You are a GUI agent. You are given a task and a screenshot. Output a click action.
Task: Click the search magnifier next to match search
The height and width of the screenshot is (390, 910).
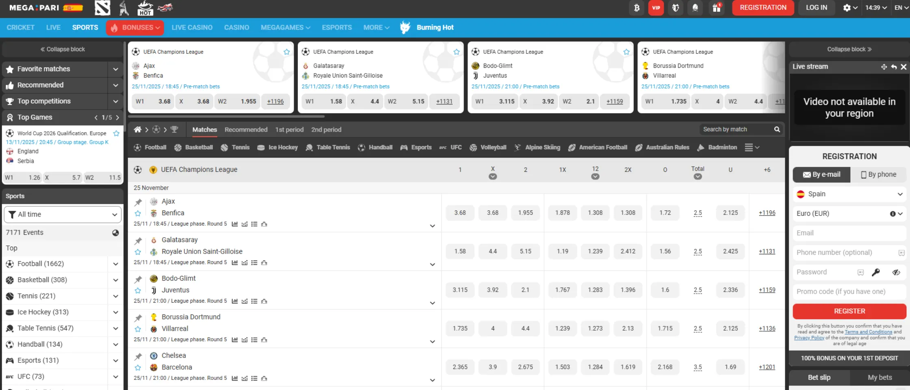coord(777,129)
